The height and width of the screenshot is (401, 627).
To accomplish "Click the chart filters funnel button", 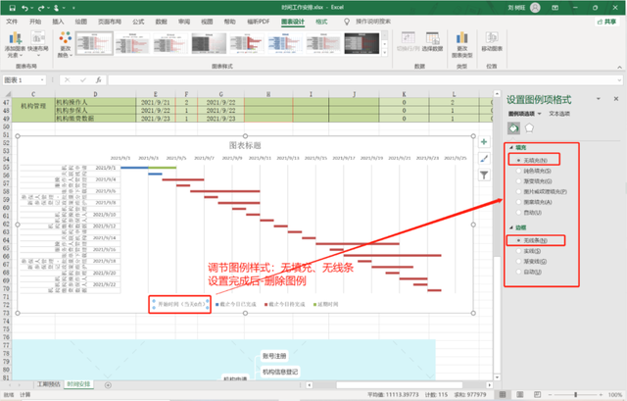I will pyautogui.click(x=484, y=175).
